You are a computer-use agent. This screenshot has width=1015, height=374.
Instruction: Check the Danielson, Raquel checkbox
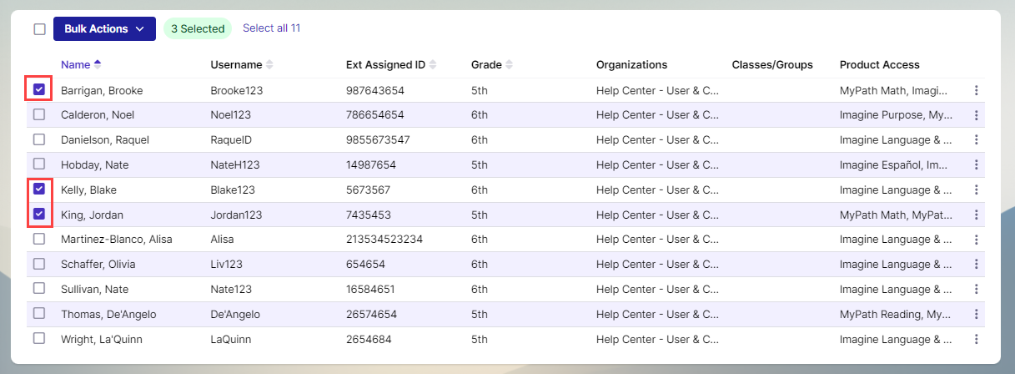point(39,139)
